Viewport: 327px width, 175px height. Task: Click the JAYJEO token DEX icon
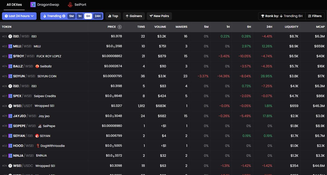point(10,116)
